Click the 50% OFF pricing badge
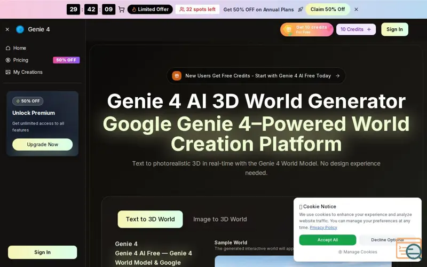The width and height of the screenshot is (427, 267). (66, 60)
